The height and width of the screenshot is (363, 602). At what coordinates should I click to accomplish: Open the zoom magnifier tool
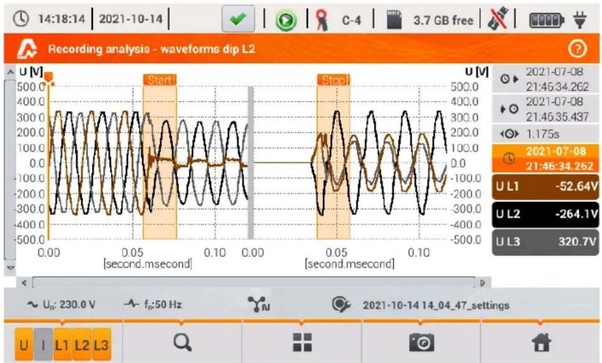[x=182, y=343]
